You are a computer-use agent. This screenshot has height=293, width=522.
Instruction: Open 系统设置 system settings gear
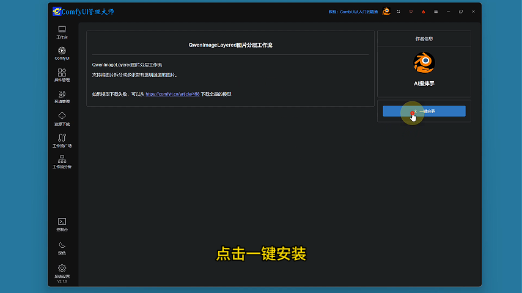click(x=62, y=271)
